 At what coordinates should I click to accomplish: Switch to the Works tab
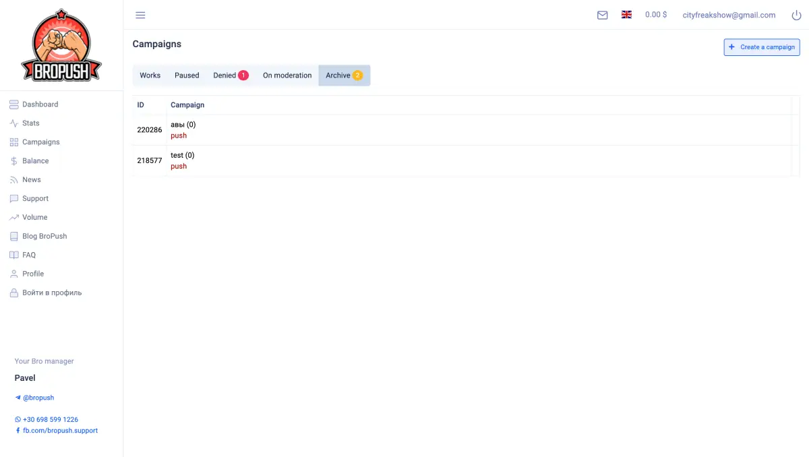[150, 75]
